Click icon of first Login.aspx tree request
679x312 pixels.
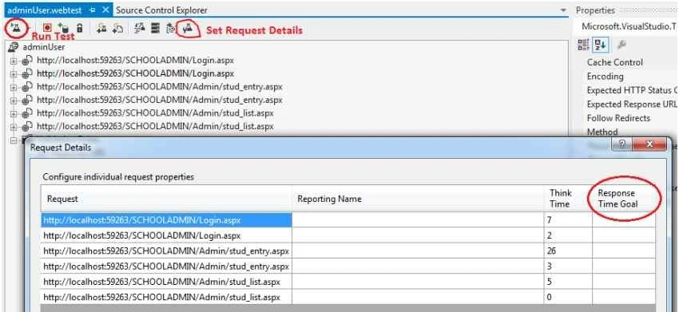click(x=27, y=61)
